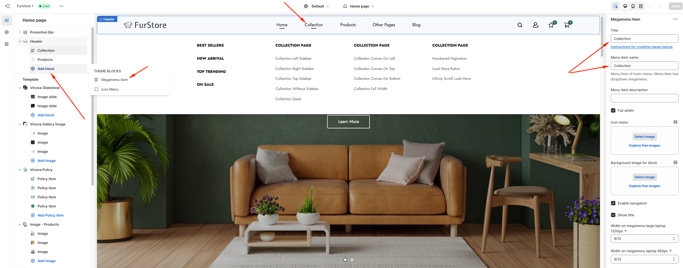This screenshot has width=683, height=268.
Task: Click the wishlist star icon
Action: pyautogui.click(x=551, y=25)
